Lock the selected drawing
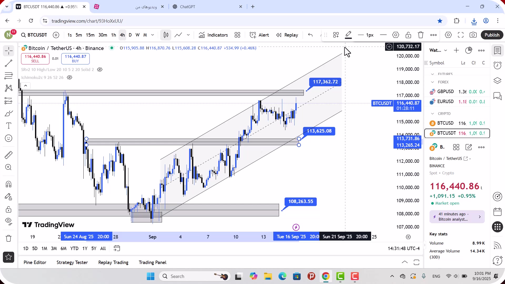 pos(408,35)
